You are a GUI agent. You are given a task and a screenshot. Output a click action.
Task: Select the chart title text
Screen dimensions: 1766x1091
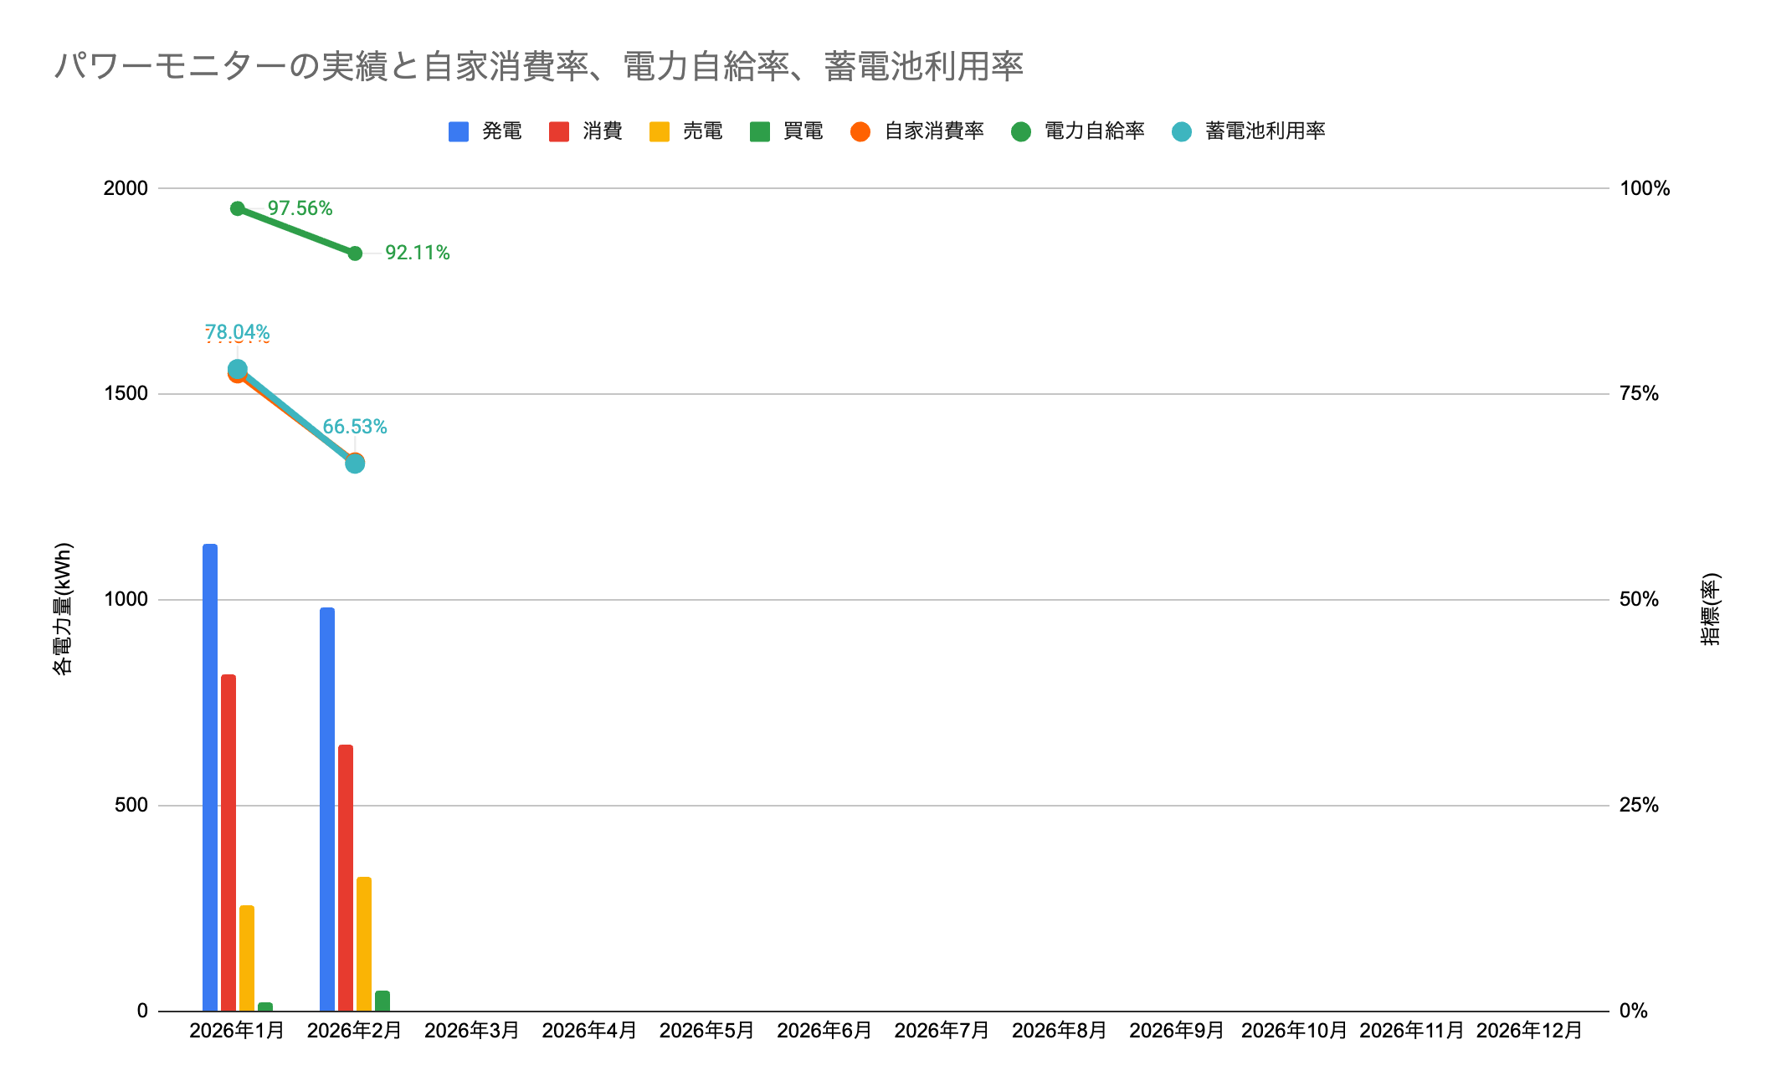coord(538,66)
